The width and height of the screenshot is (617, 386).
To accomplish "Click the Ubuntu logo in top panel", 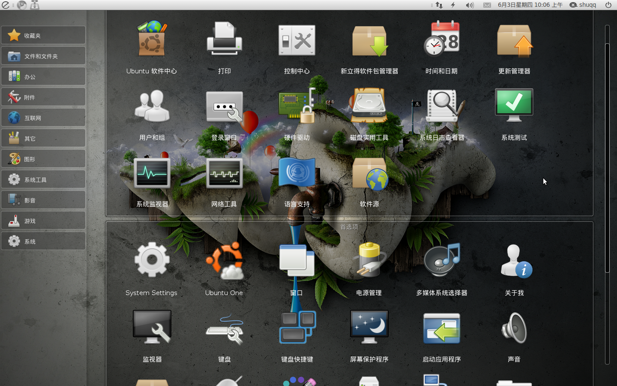I will pos(6,5).
